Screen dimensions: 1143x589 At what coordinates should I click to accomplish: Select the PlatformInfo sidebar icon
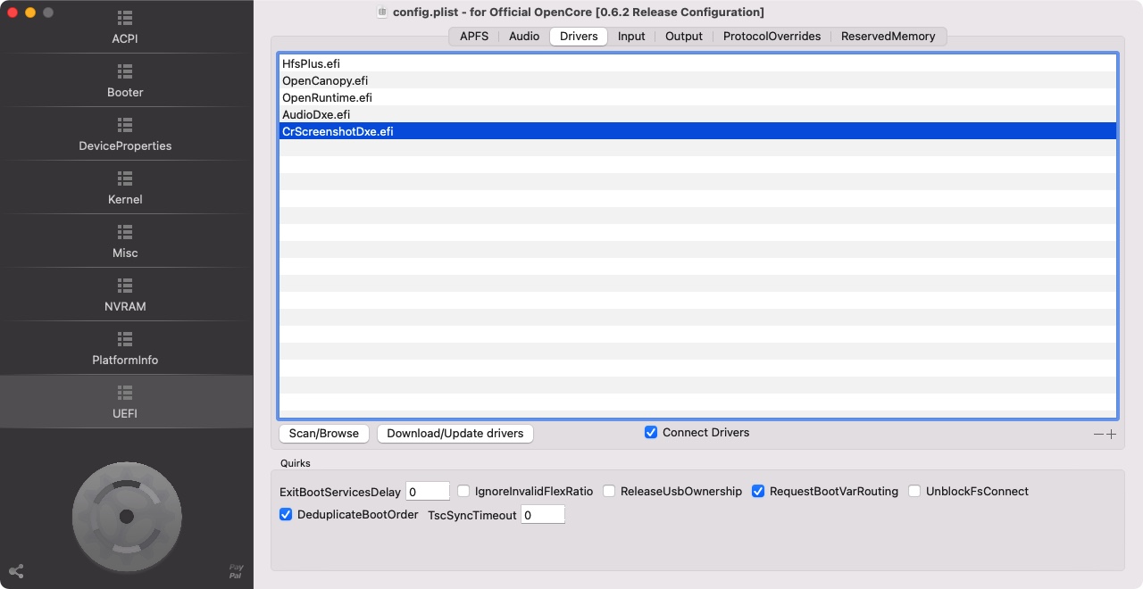point(125,339)
